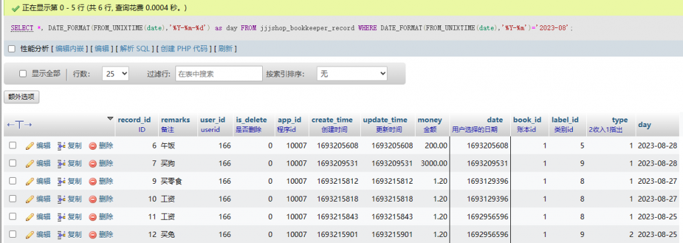Sort by money column header

pos(430,120)
